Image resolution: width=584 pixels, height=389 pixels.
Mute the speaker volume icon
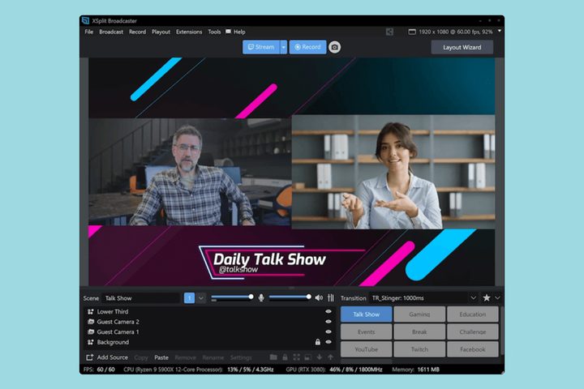coord(319,297)
